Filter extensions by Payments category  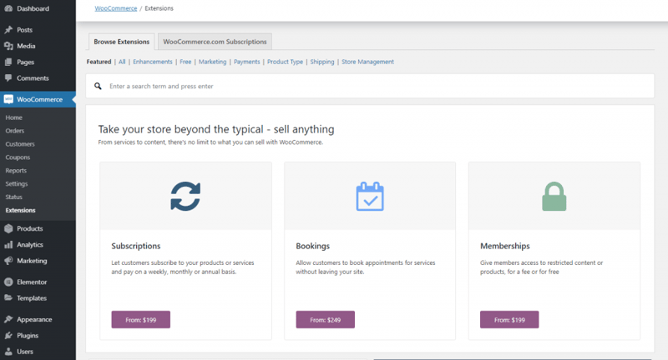click(x=246, y=62)
